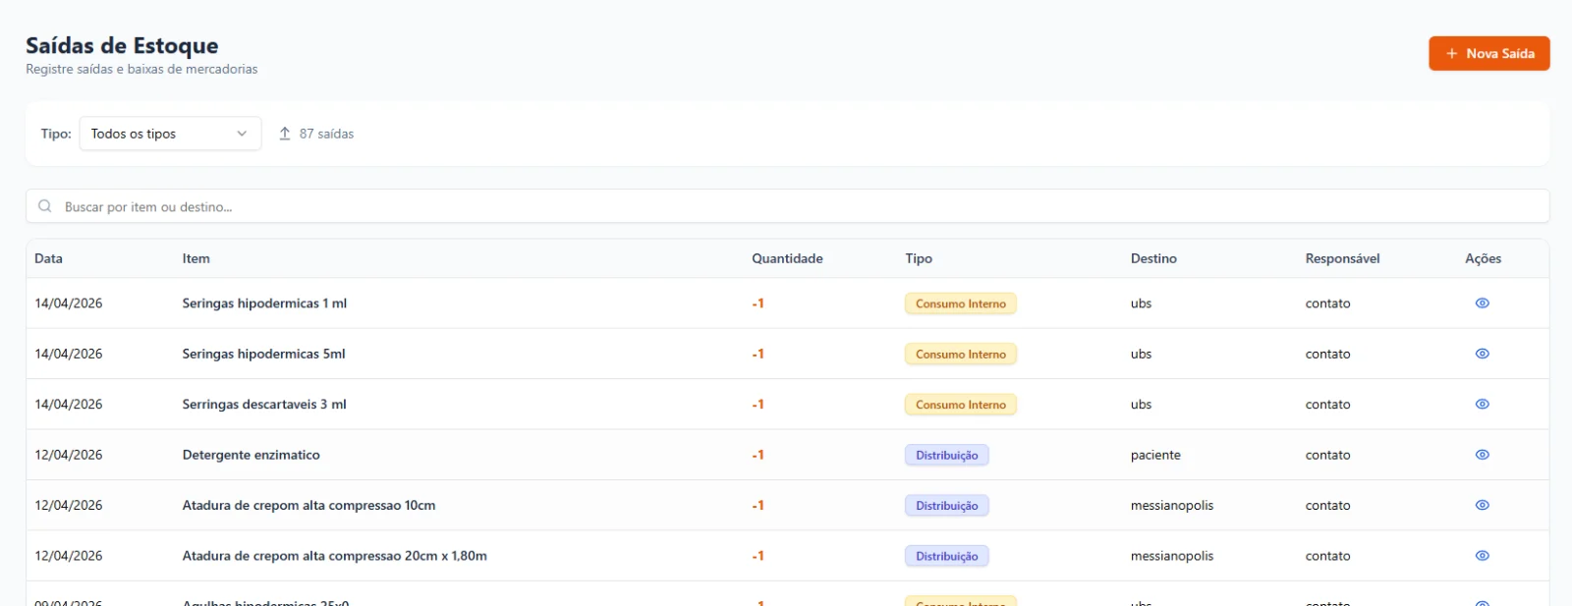The height and width of the screenshot is (606, 1572).
Task: Click the Tipo column header
Action: coord(919,258)
